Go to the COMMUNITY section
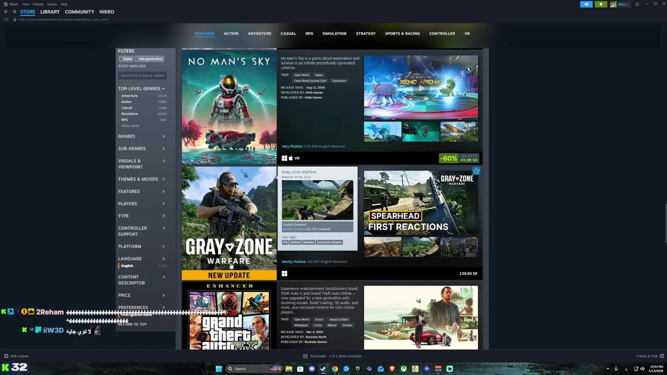 (80, 11)
